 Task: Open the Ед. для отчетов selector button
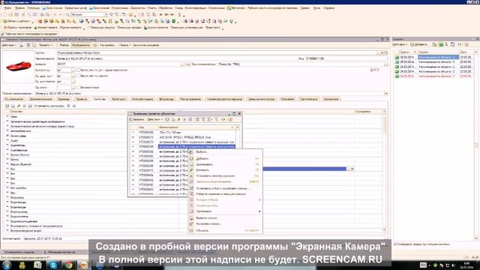[x=73, y=82]
